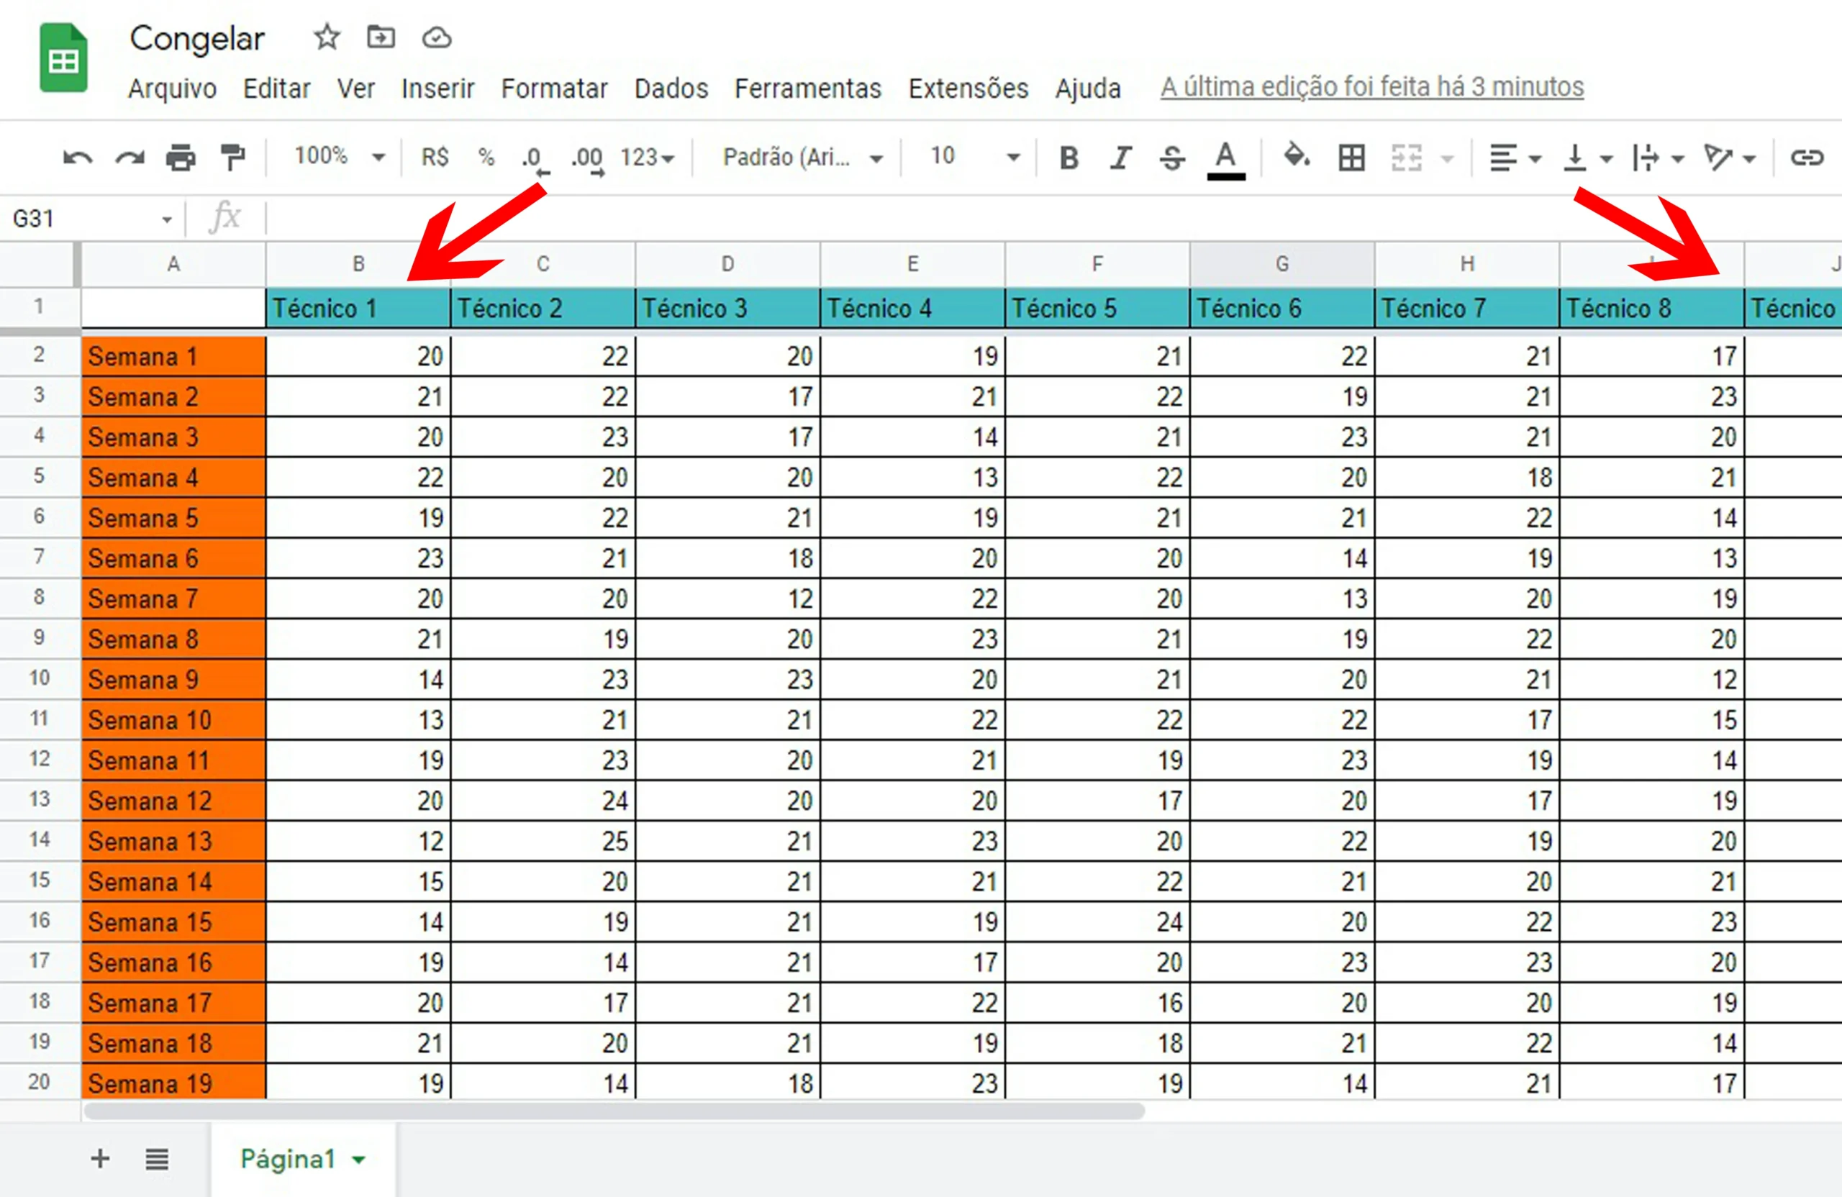
Task: Toggle strikethrough formatting
Action: [x=1172, y=158]
